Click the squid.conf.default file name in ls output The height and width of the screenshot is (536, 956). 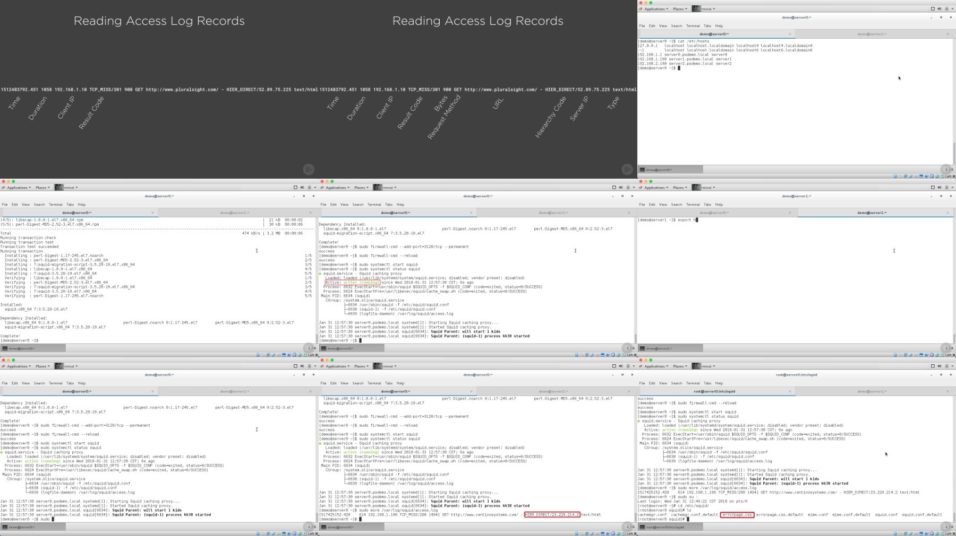[x=922, y=515]
